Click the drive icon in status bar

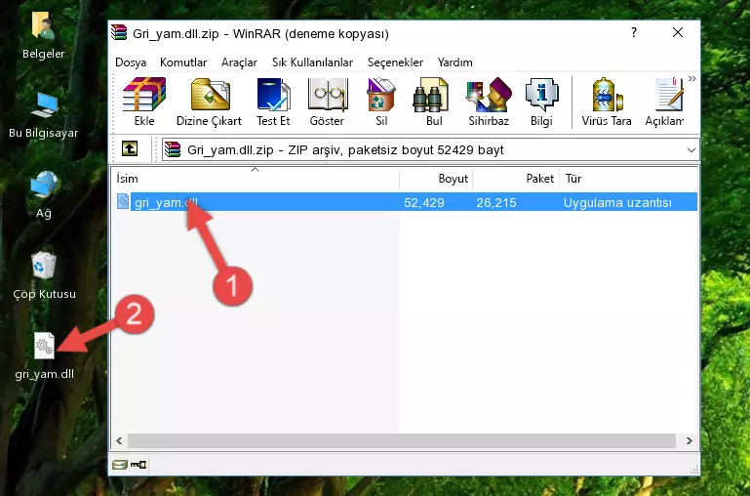(120, 465)
